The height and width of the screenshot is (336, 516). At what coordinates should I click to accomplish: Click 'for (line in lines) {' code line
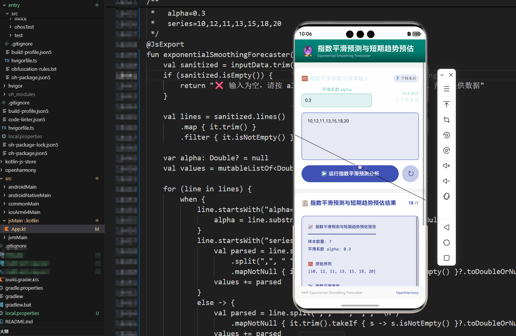(x=207, y=189)
